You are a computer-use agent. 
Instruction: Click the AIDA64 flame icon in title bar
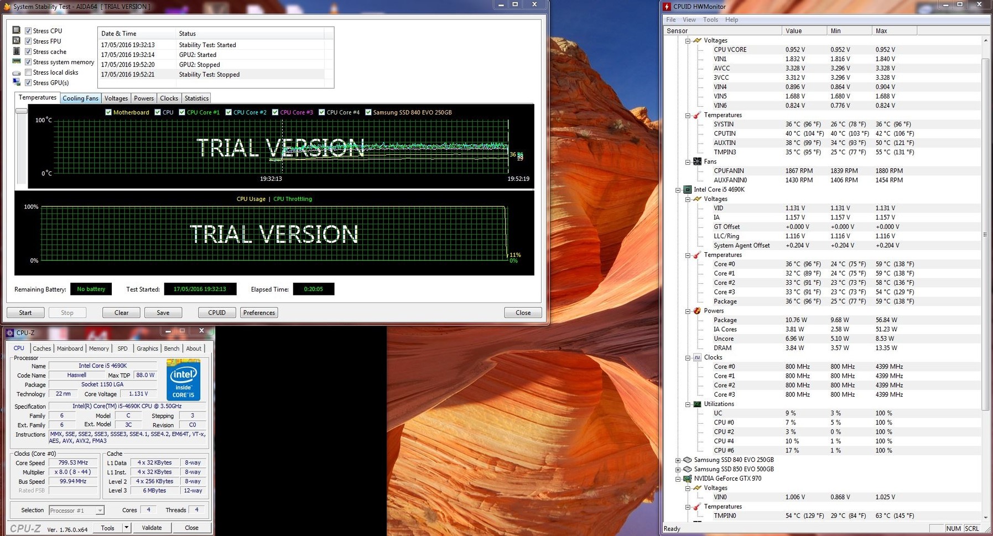click(x=7, y=7)
